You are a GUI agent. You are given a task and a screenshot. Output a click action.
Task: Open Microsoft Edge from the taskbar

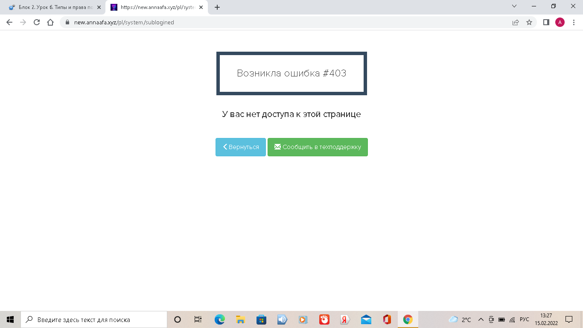[x=219, y=319]
